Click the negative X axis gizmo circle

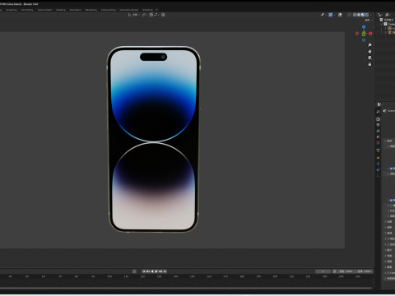pos(357,34)
